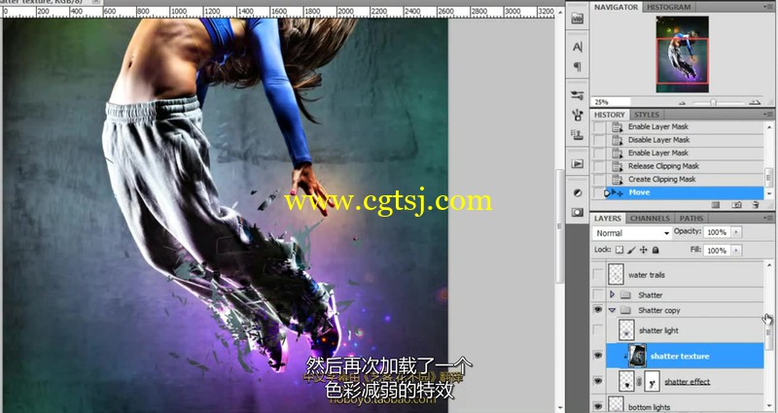
Task: Set history brush source at Release Clipping Mask
Action: (x=599, y=166)
